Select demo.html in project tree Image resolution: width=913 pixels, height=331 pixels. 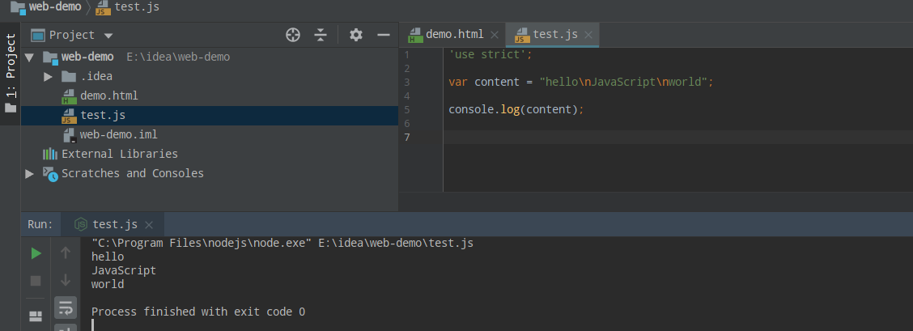point(109,95)
